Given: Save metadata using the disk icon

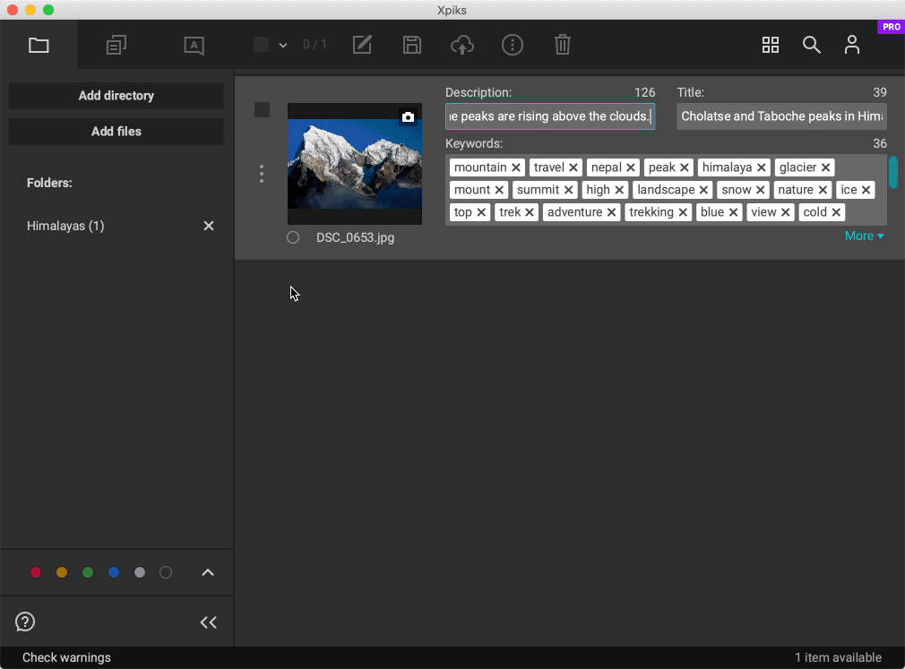Looking at the screenshot, I should click(412, 45).
